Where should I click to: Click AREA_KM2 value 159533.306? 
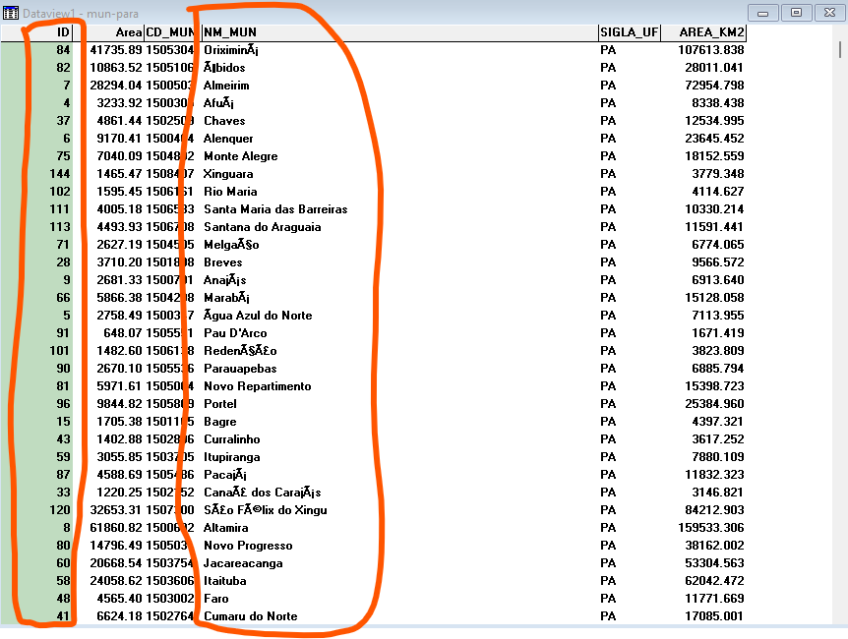tap(711, 528)
